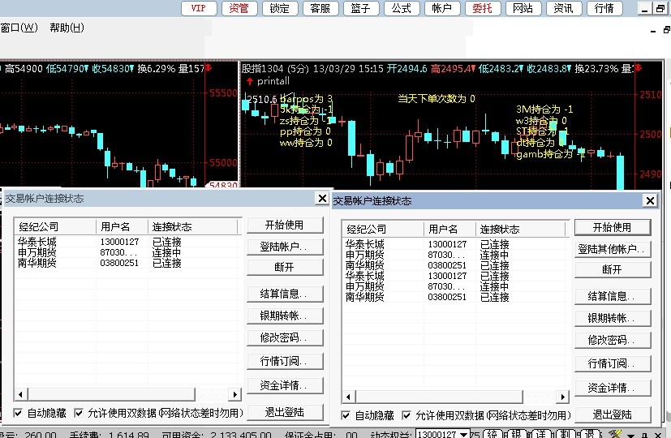
Task: Click 退出登陆 in right dialog
Action: click(613, 415)
